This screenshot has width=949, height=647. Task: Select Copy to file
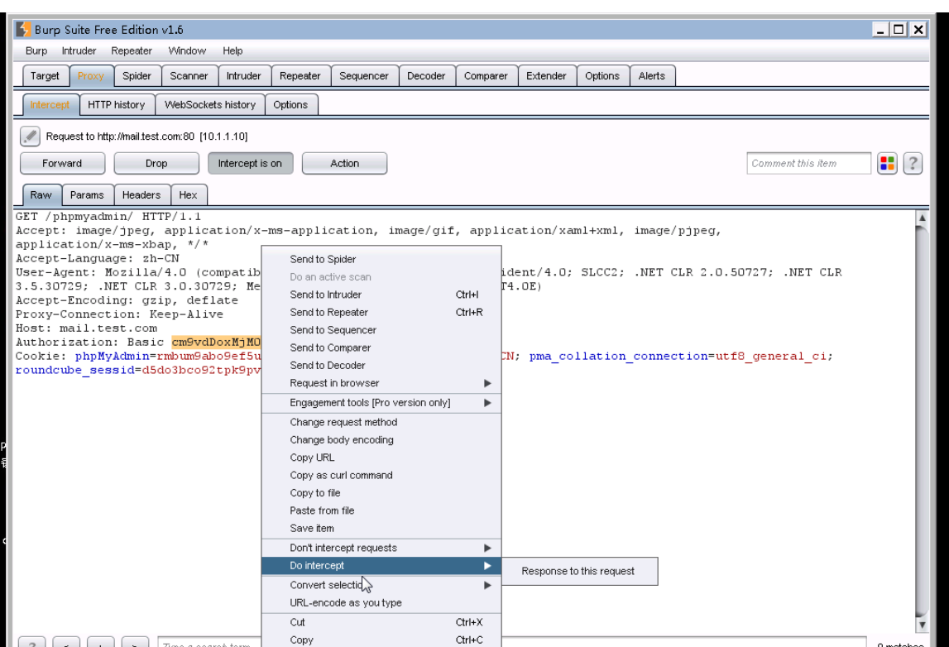point(381,493)
